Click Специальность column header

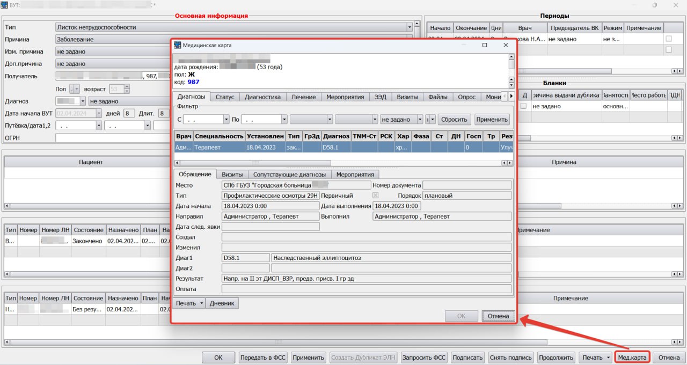click(219, 136)
